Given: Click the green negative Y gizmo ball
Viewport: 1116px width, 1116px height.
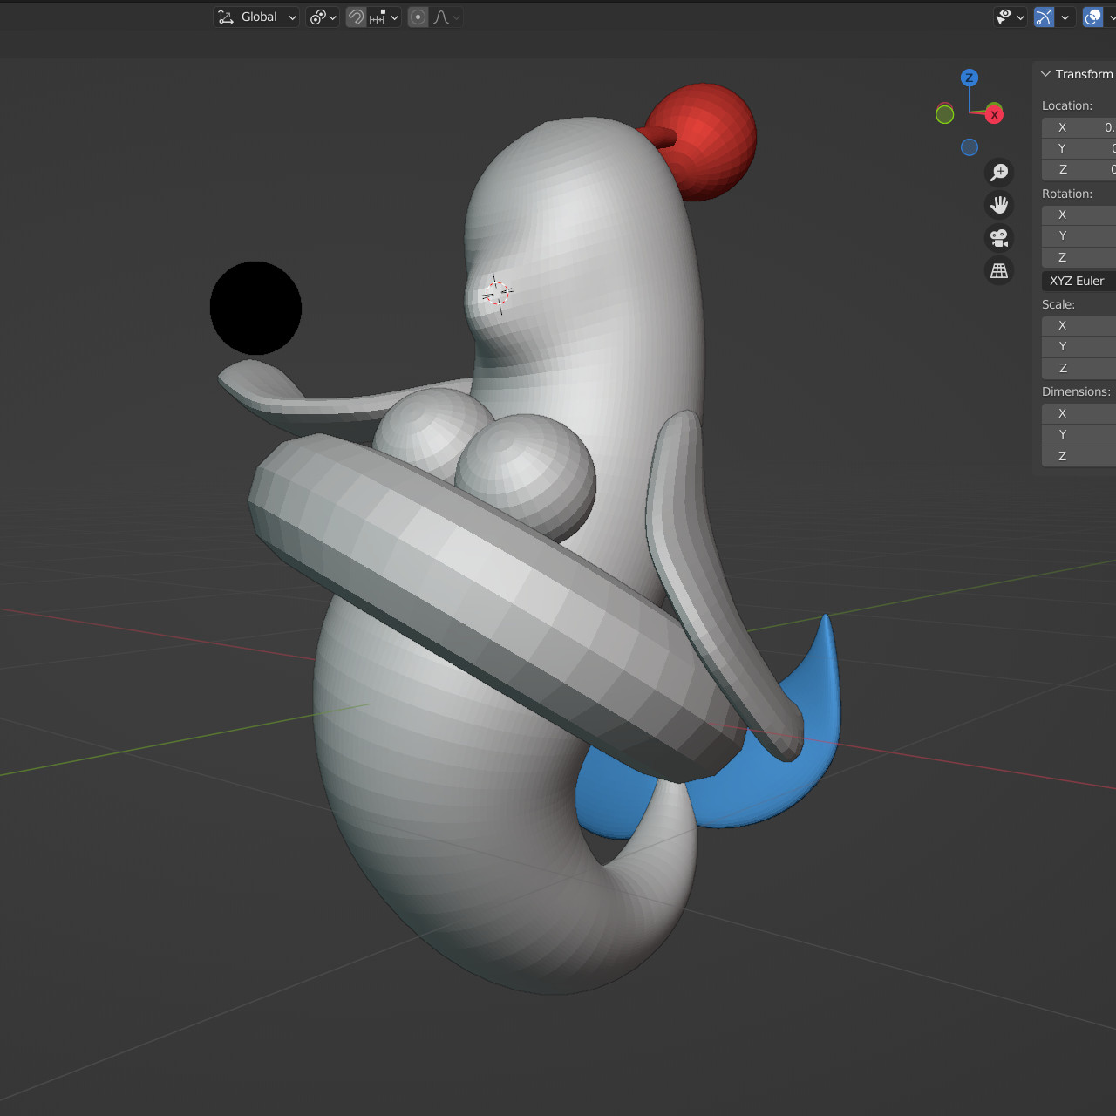Looking at the screenshot, I should (x=944, y=114).
